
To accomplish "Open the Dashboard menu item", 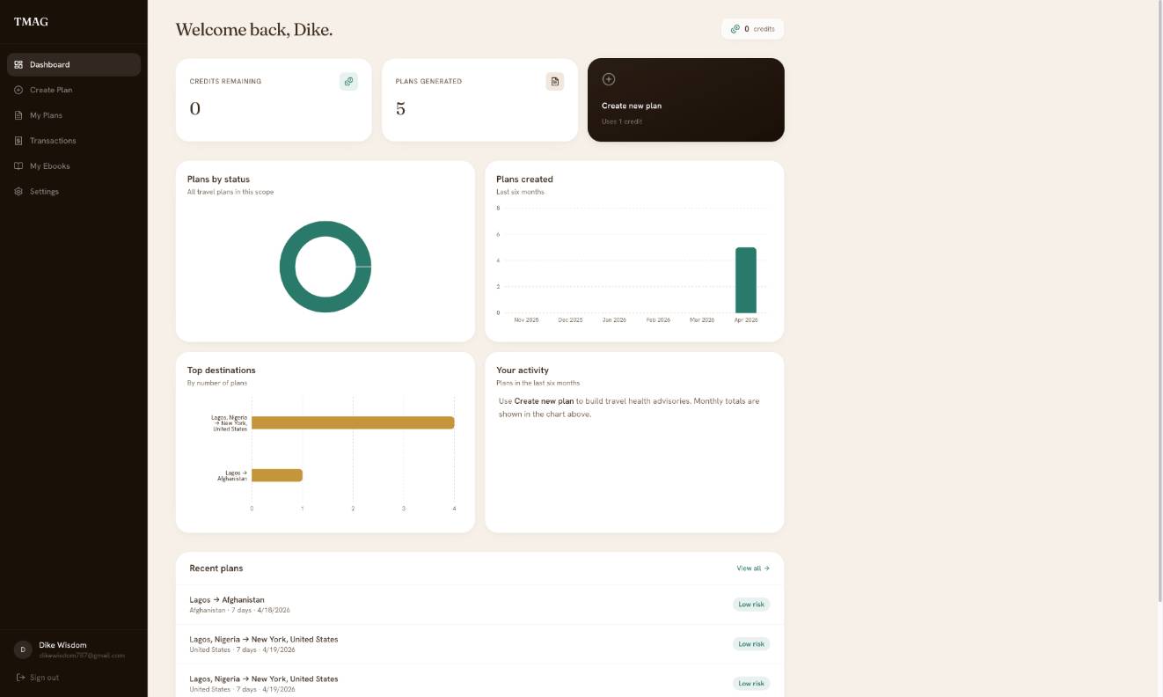I will [74, 64].
